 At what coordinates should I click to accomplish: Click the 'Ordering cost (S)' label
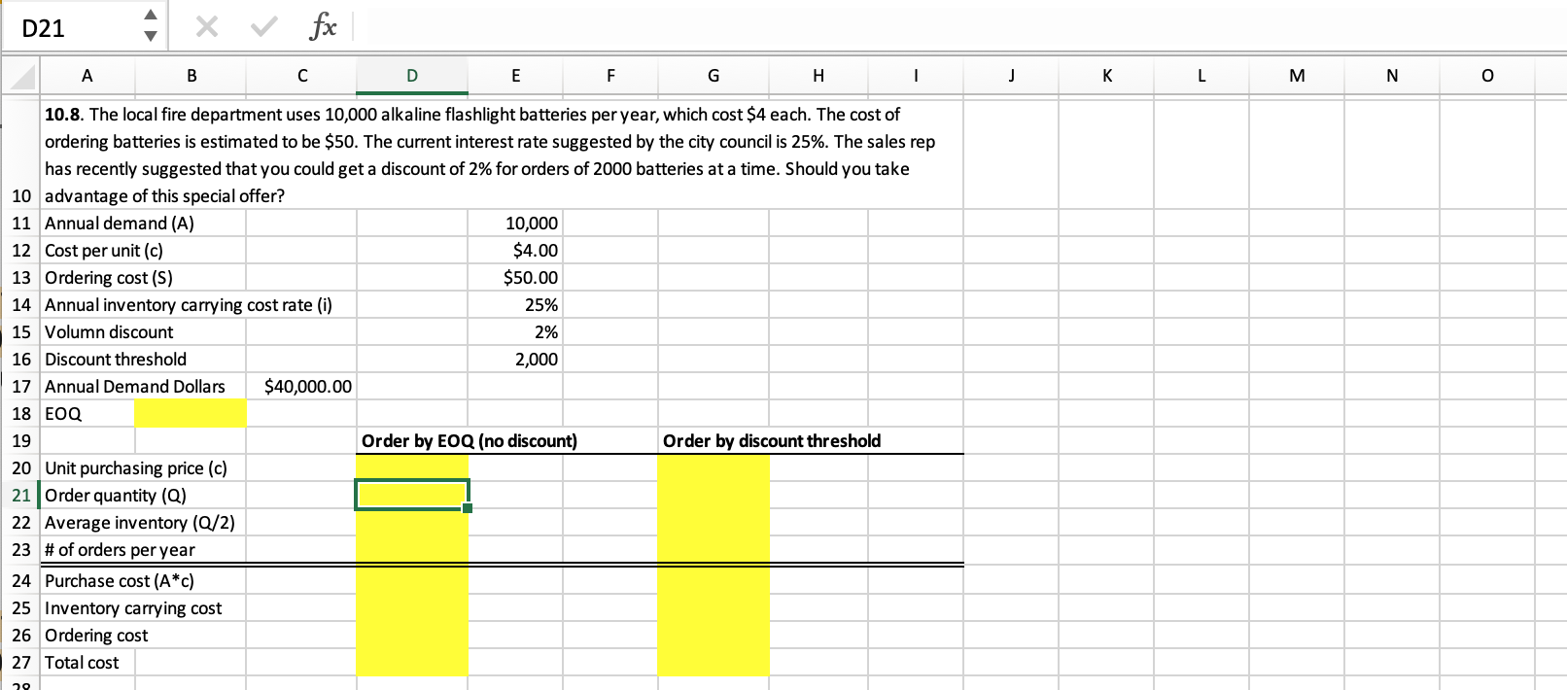click(x=109, y=278)
